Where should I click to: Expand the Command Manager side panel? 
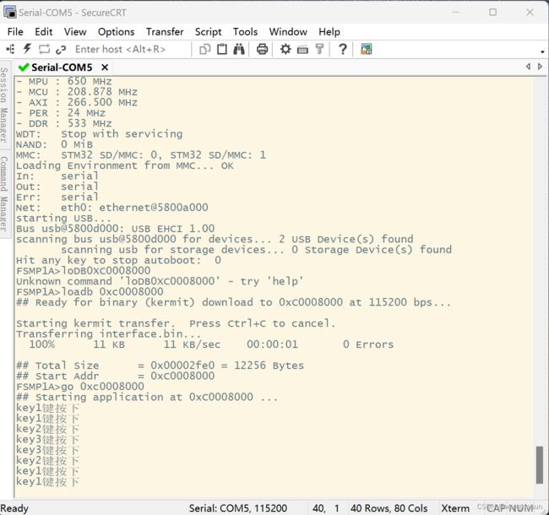tap(4, 193)
